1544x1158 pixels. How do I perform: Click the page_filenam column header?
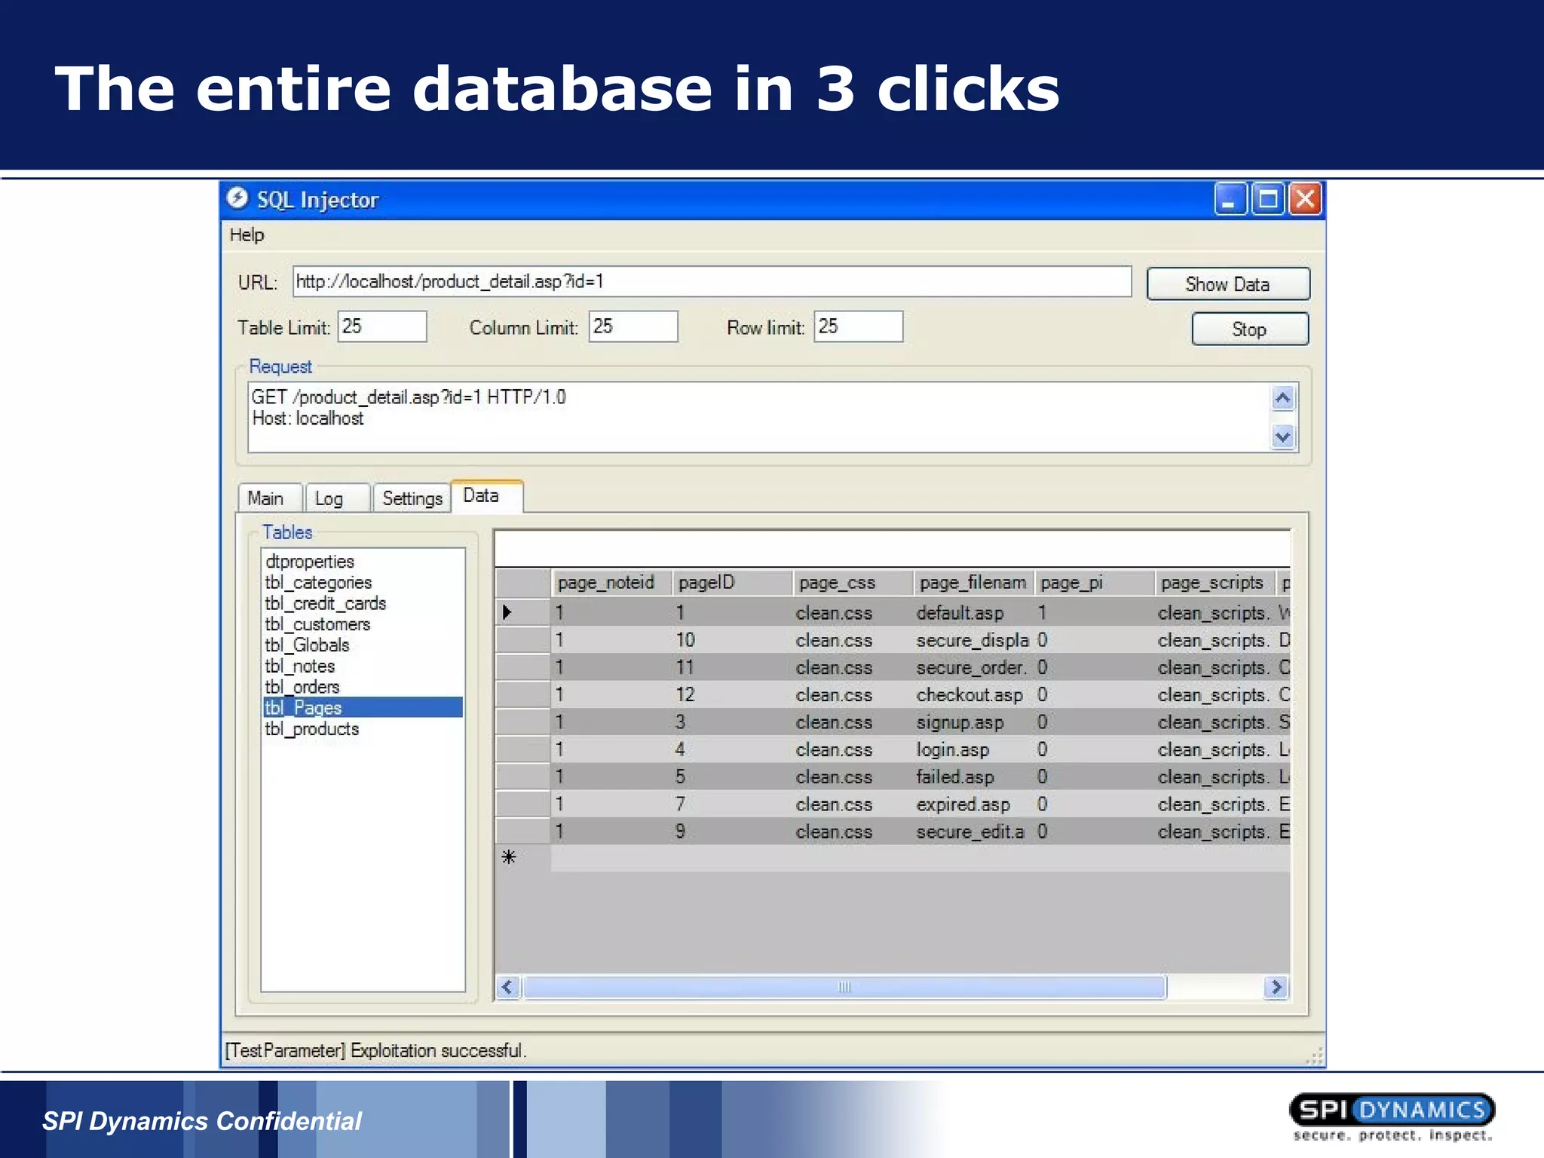pos(973,583)
